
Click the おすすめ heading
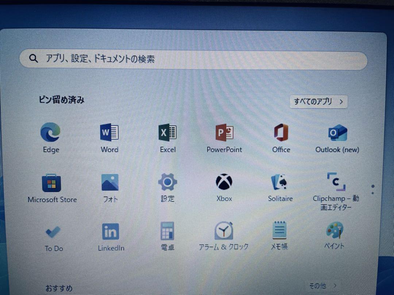point(59,288)
